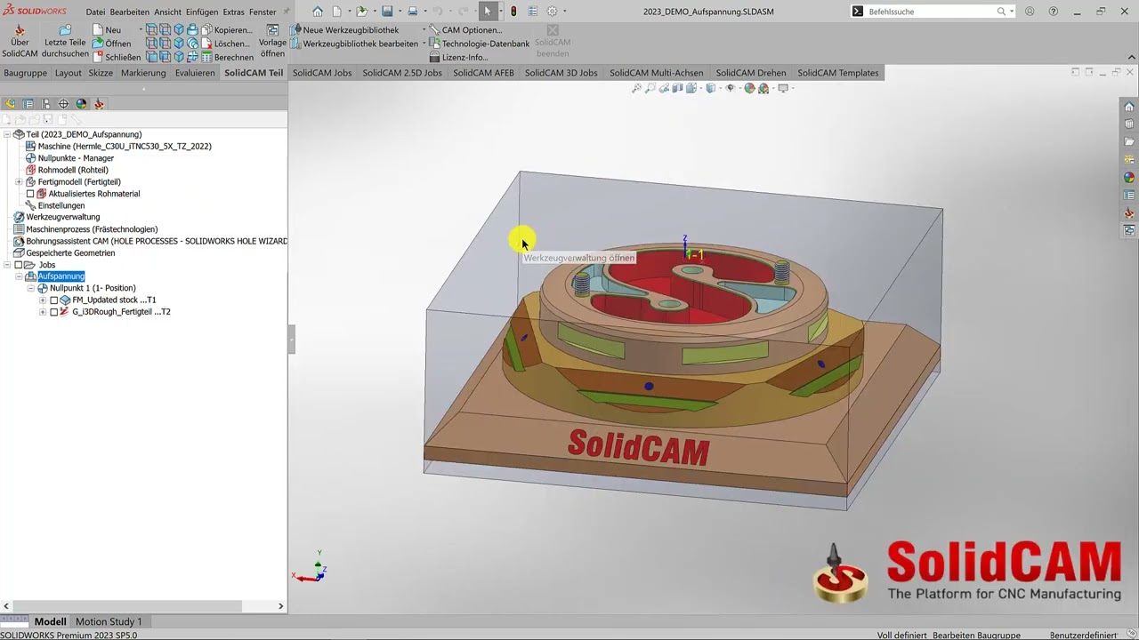Click the user account login icon

pyautogui.click(x=1030, y=12)
